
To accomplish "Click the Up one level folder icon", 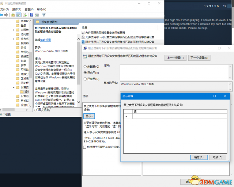I will coord(13,15).
